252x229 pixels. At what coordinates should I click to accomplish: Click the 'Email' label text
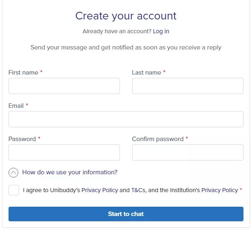16,106
